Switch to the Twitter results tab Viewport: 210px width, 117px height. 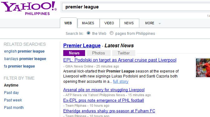124,53
